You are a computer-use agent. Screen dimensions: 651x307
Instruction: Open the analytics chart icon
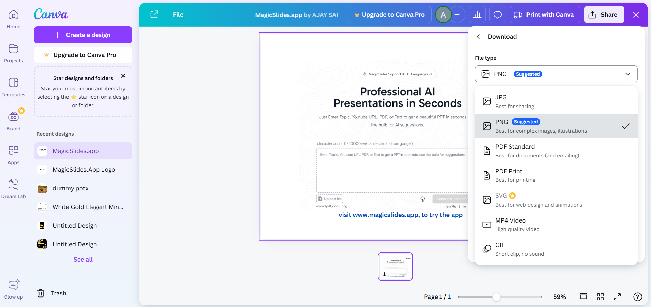point(477,15)
